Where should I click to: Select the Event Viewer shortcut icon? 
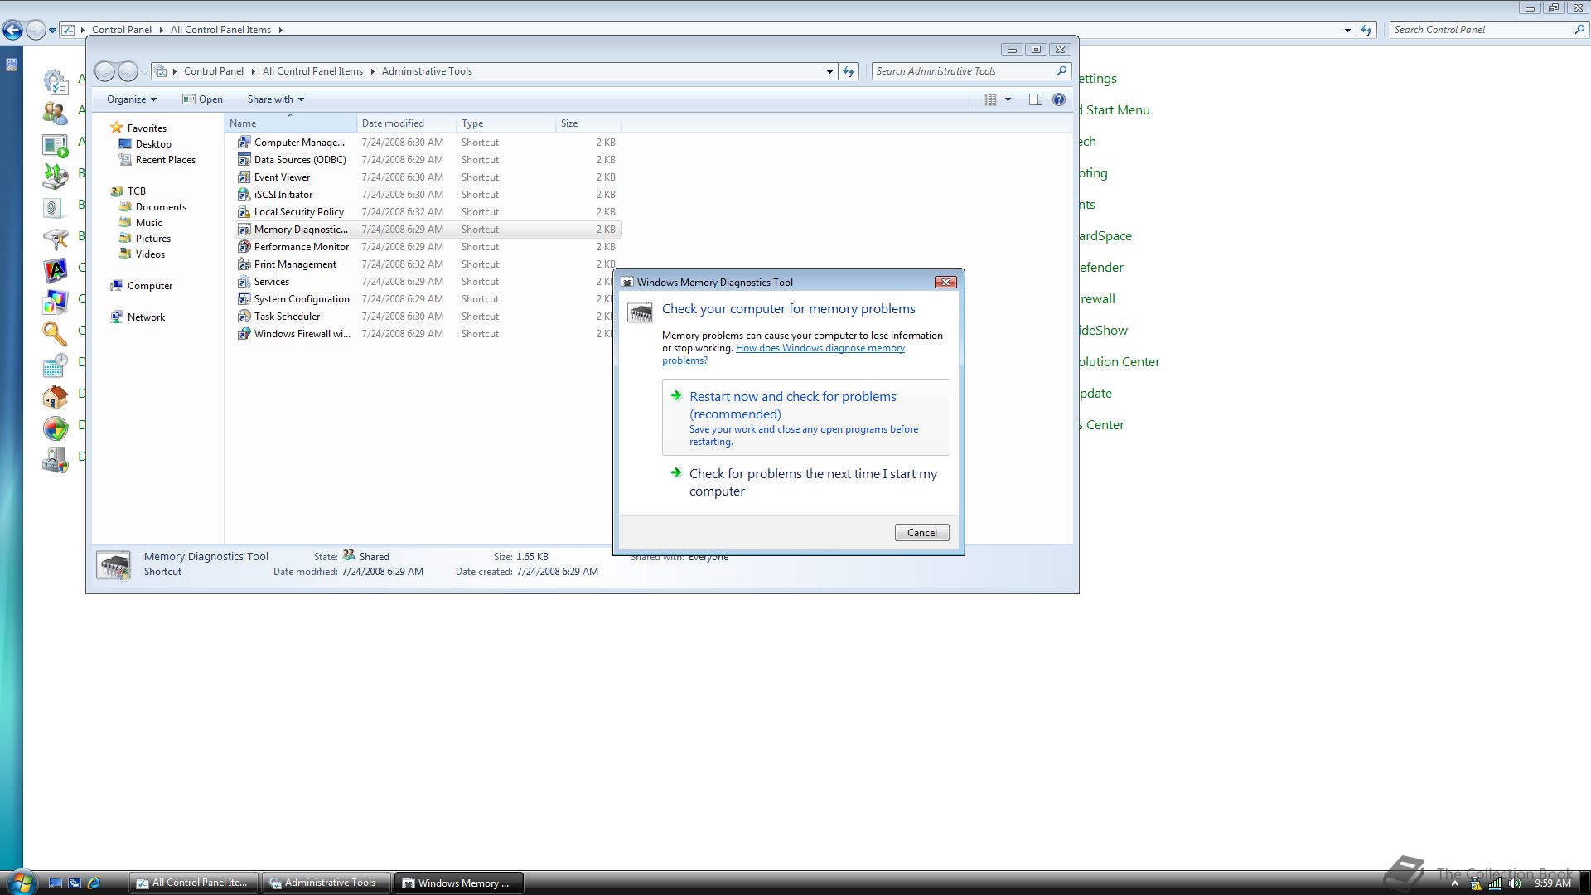[244, 177]
